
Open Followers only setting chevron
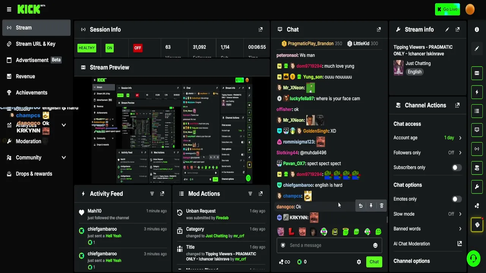pos(460,153)
